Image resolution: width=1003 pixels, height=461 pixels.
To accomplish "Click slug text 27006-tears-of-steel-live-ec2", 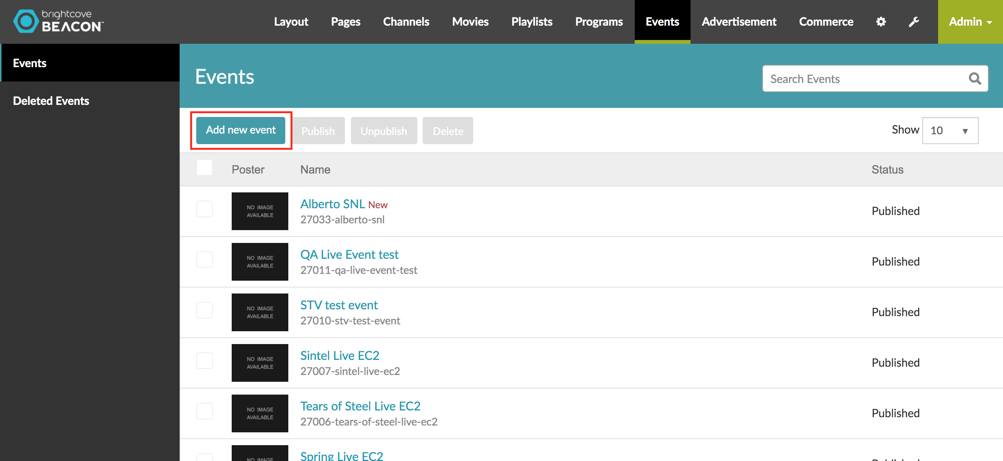I will (x=369, y=422).
